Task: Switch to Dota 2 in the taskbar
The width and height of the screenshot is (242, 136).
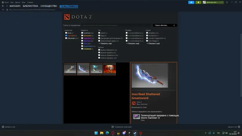Action: (x=140, y=133)
